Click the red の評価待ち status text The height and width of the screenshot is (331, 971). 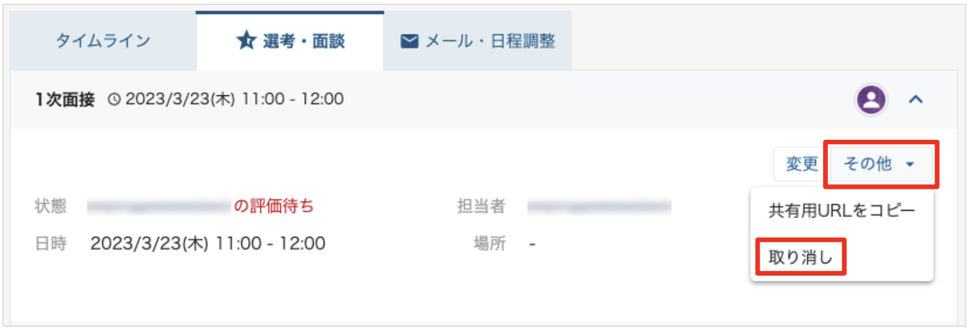pyautogui.click(x=273, y=206)
